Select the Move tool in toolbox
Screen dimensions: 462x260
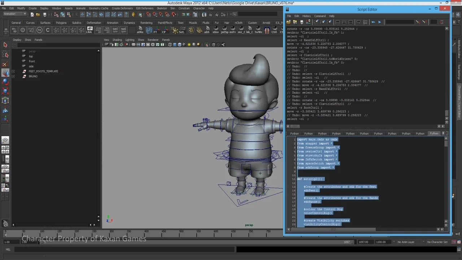(5, 73)
